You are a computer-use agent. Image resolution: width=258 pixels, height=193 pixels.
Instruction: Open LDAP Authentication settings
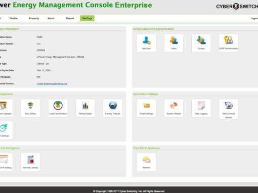(229, 43)
